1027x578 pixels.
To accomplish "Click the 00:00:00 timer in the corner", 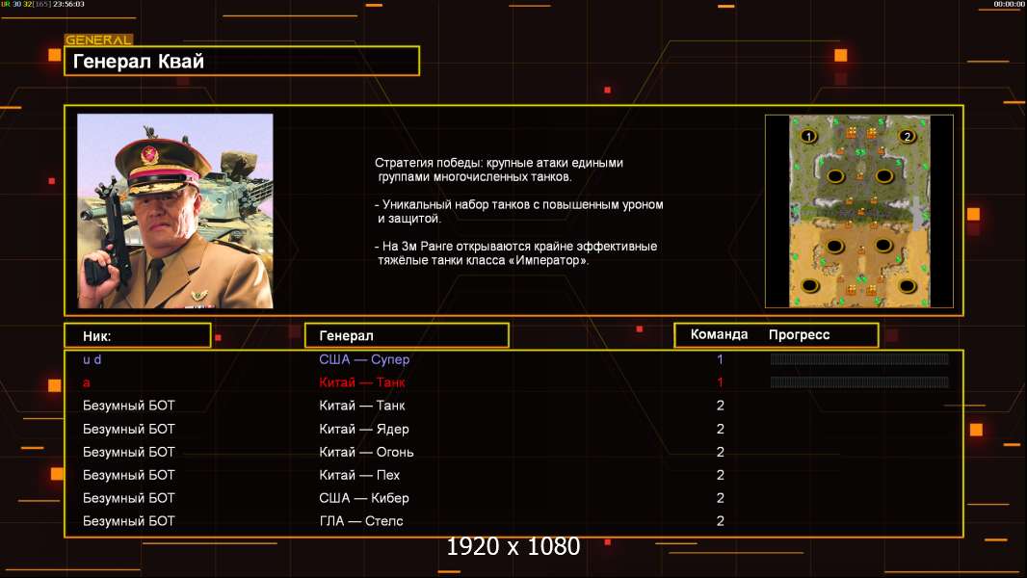I will pyautogui.click(x=1010, y=4).
